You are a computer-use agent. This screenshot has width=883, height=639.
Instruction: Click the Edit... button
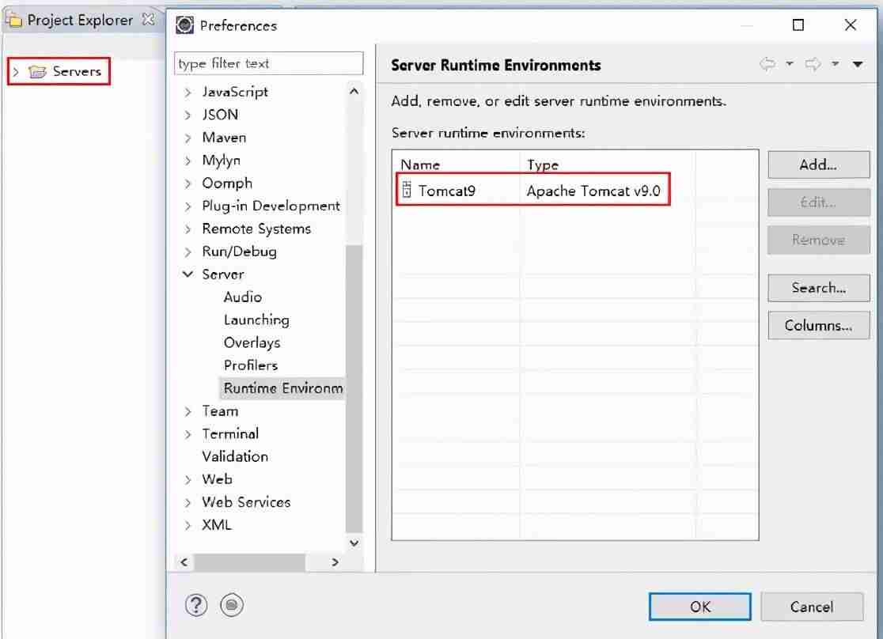tap(818, 202)
